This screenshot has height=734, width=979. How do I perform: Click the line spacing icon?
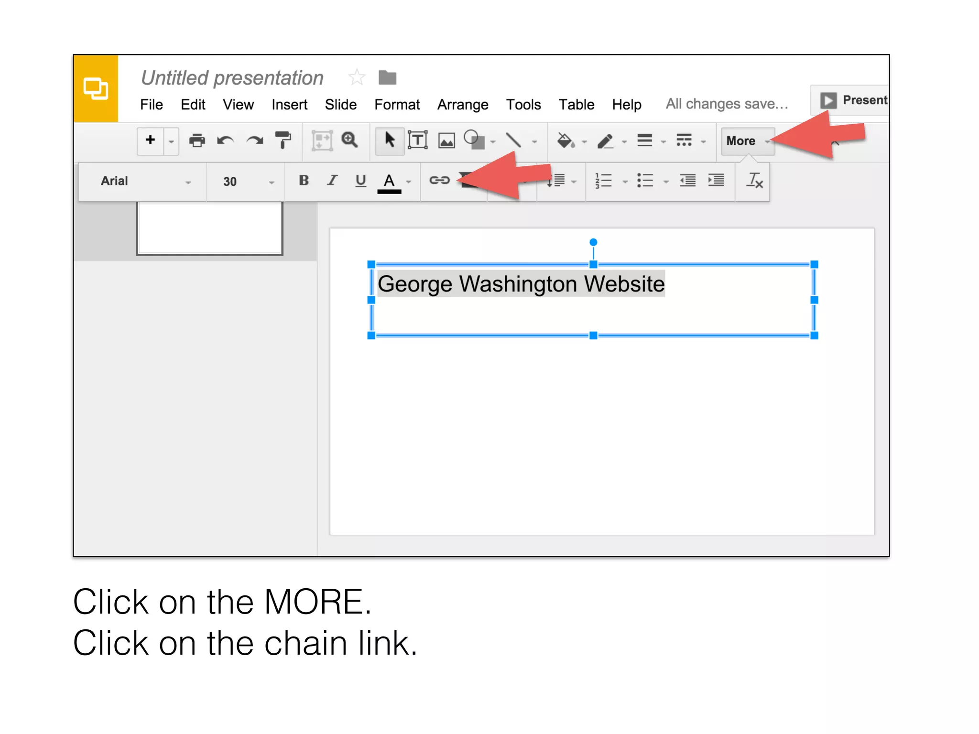point(556,181)
